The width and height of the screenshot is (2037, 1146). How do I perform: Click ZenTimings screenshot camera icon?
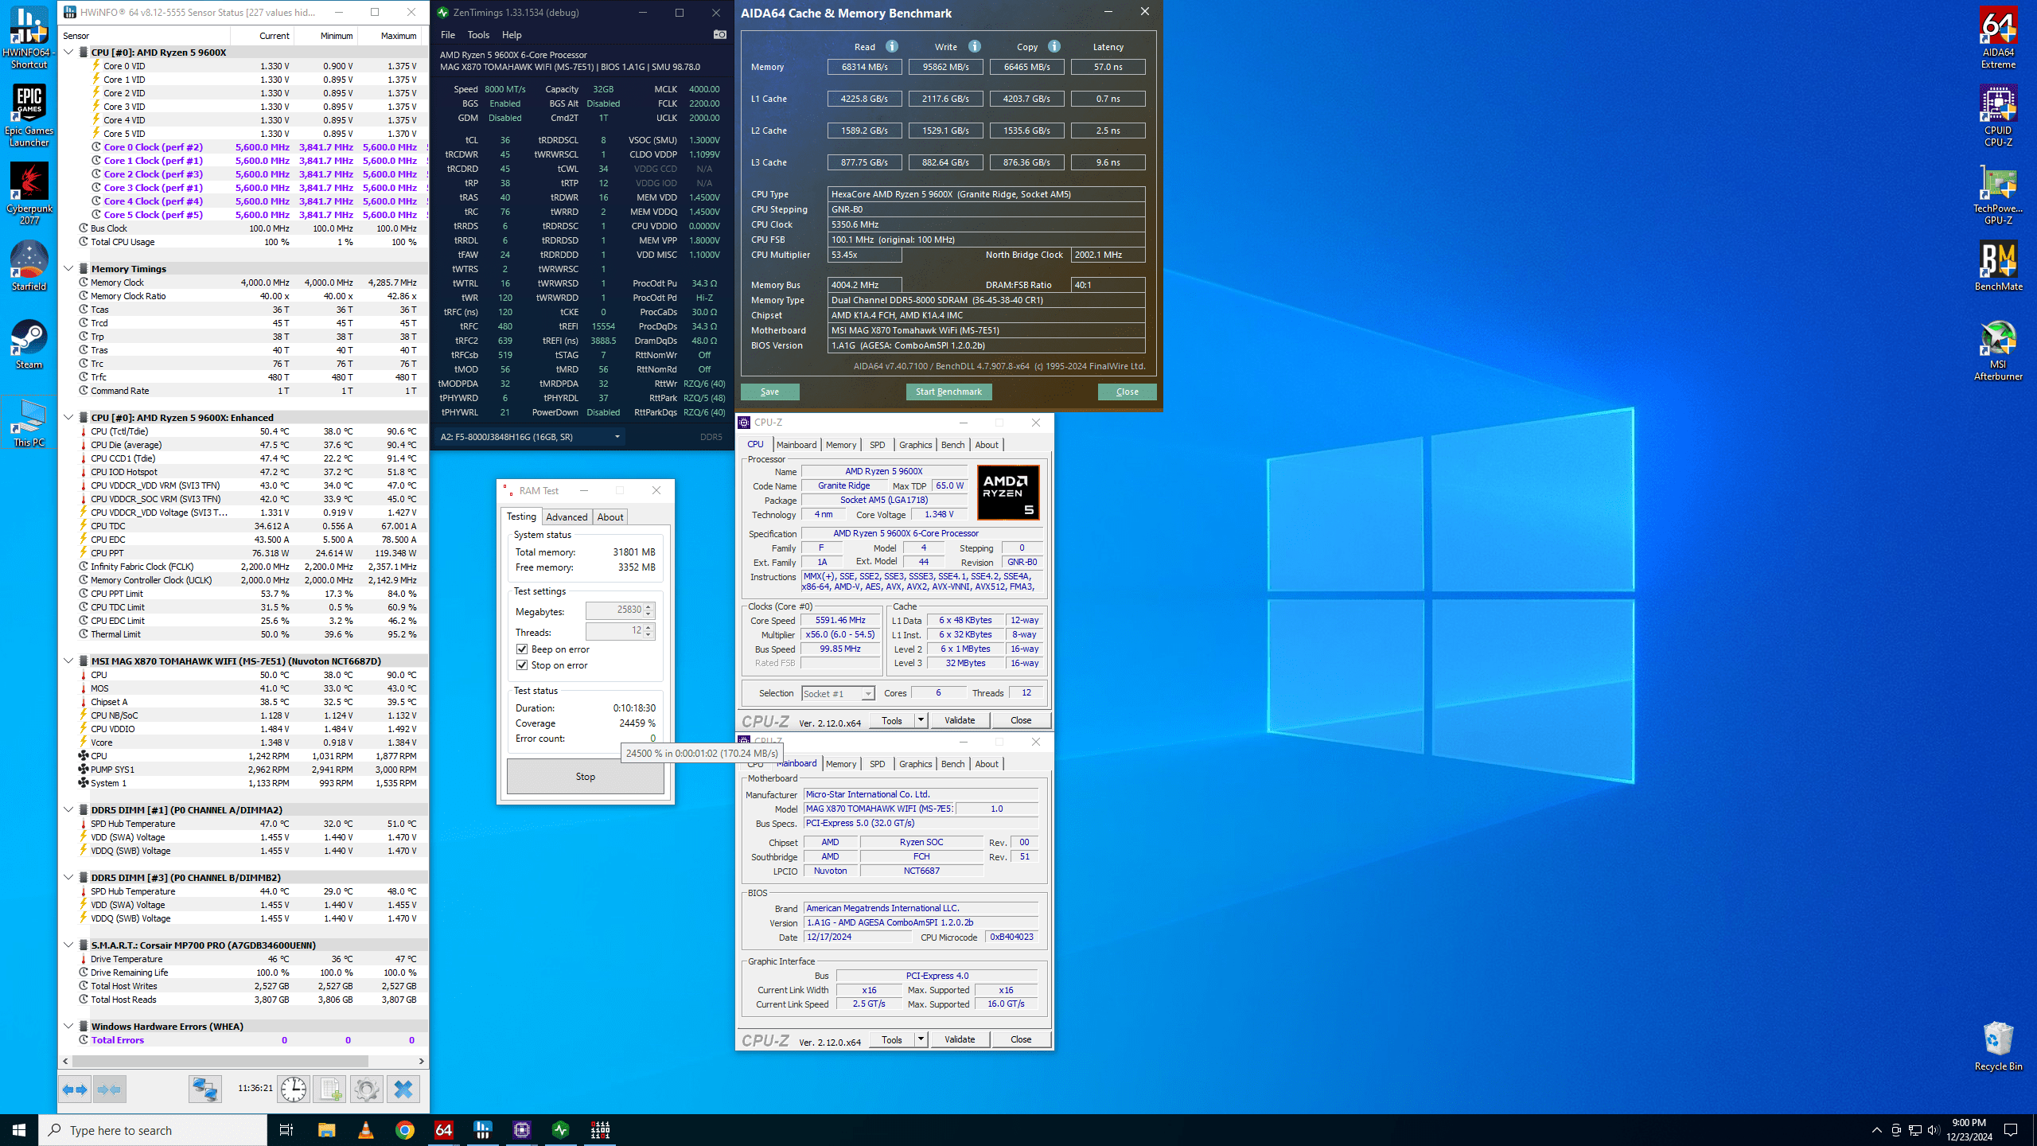pos(719,35)
